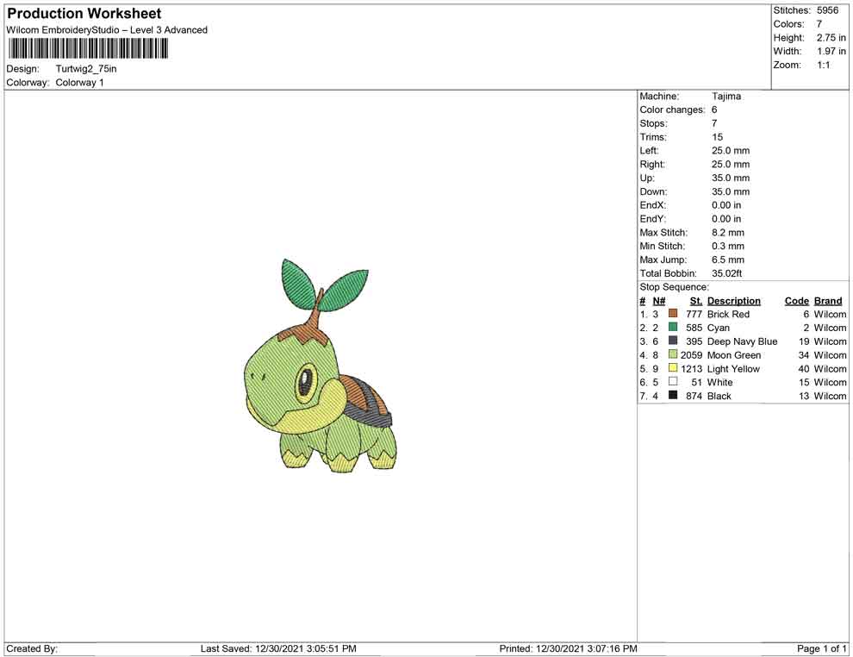Select the Brick Red description text
Viewport: 853px width, 657px height.
(728, 314)
